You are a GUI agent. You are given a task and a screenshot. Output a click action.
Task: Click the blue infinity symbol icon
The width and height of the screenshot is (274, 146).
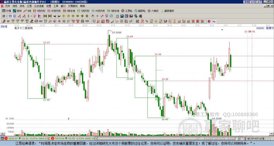tap(214, 21)
